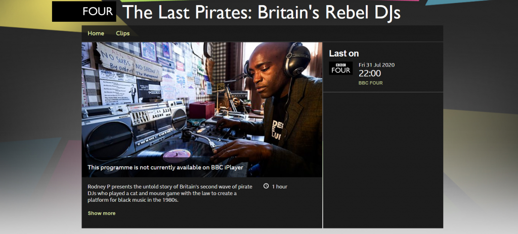The image size is (518, 234).
Task: Click the Rodney P programme description text
Action: (170, 193)
